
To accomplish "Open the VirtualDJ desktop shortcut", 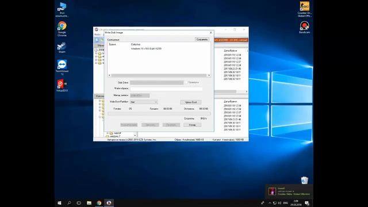I will 62,86.
